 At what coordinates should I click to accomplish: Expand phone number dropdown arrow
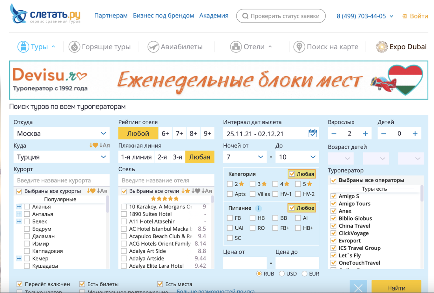[x=391, y=16]
